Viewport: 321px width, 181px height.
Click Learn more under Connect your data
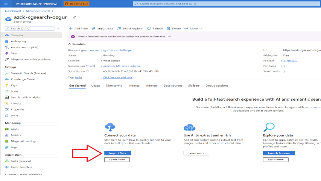[x=117, y=160]
